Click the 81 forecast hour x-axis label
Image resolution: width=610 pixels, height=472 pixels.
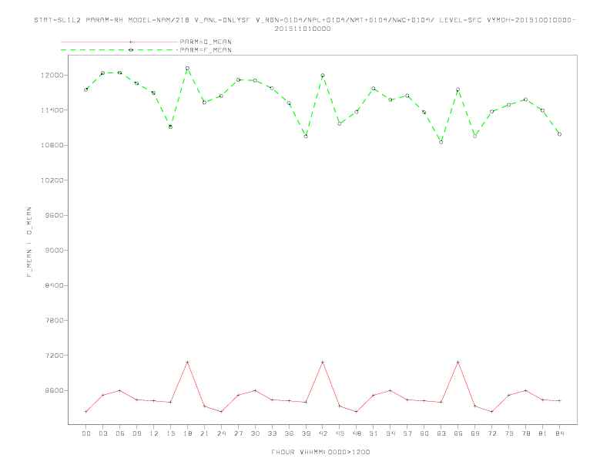[x=543, y=433]
